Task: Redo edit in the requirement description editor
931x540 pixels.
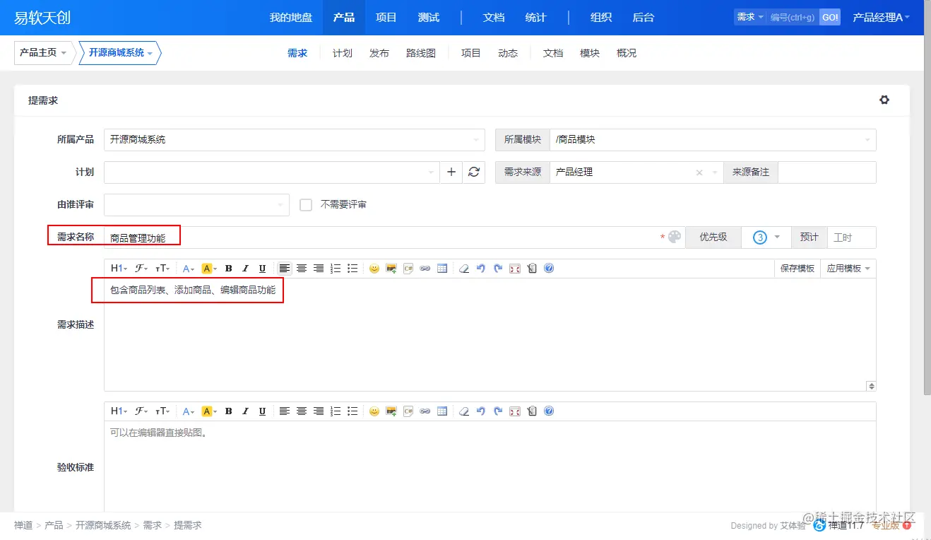Action: pos(498,269)
